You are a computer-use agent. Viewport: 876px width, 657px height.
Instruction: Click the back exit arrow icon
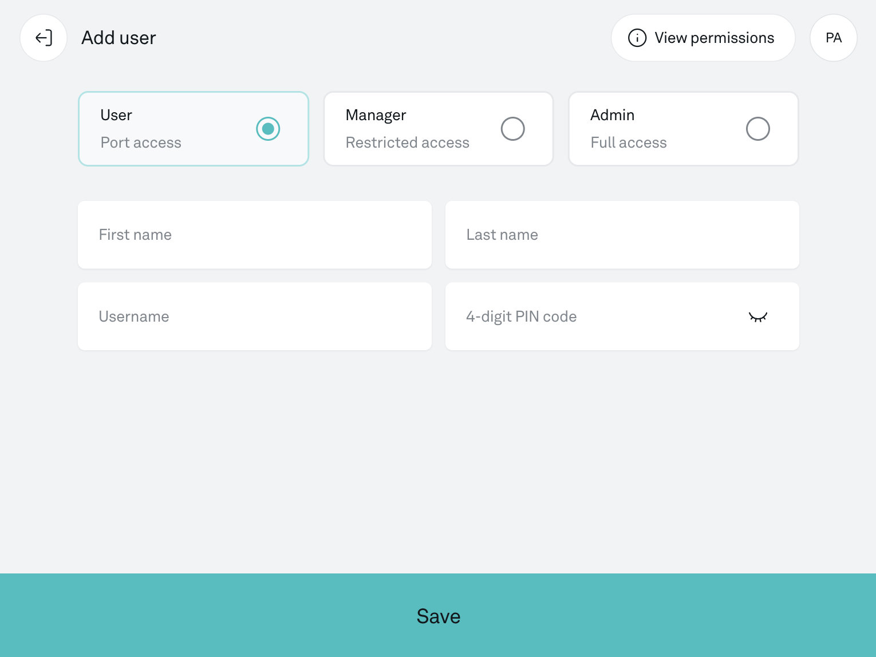[x=44, y=38]
